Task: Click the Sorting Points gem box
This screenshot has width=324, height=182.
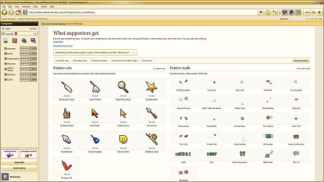Action: 10,154
